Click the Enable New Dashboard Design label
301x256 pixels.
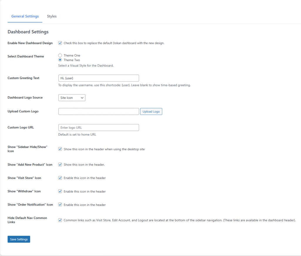(30, 43)
